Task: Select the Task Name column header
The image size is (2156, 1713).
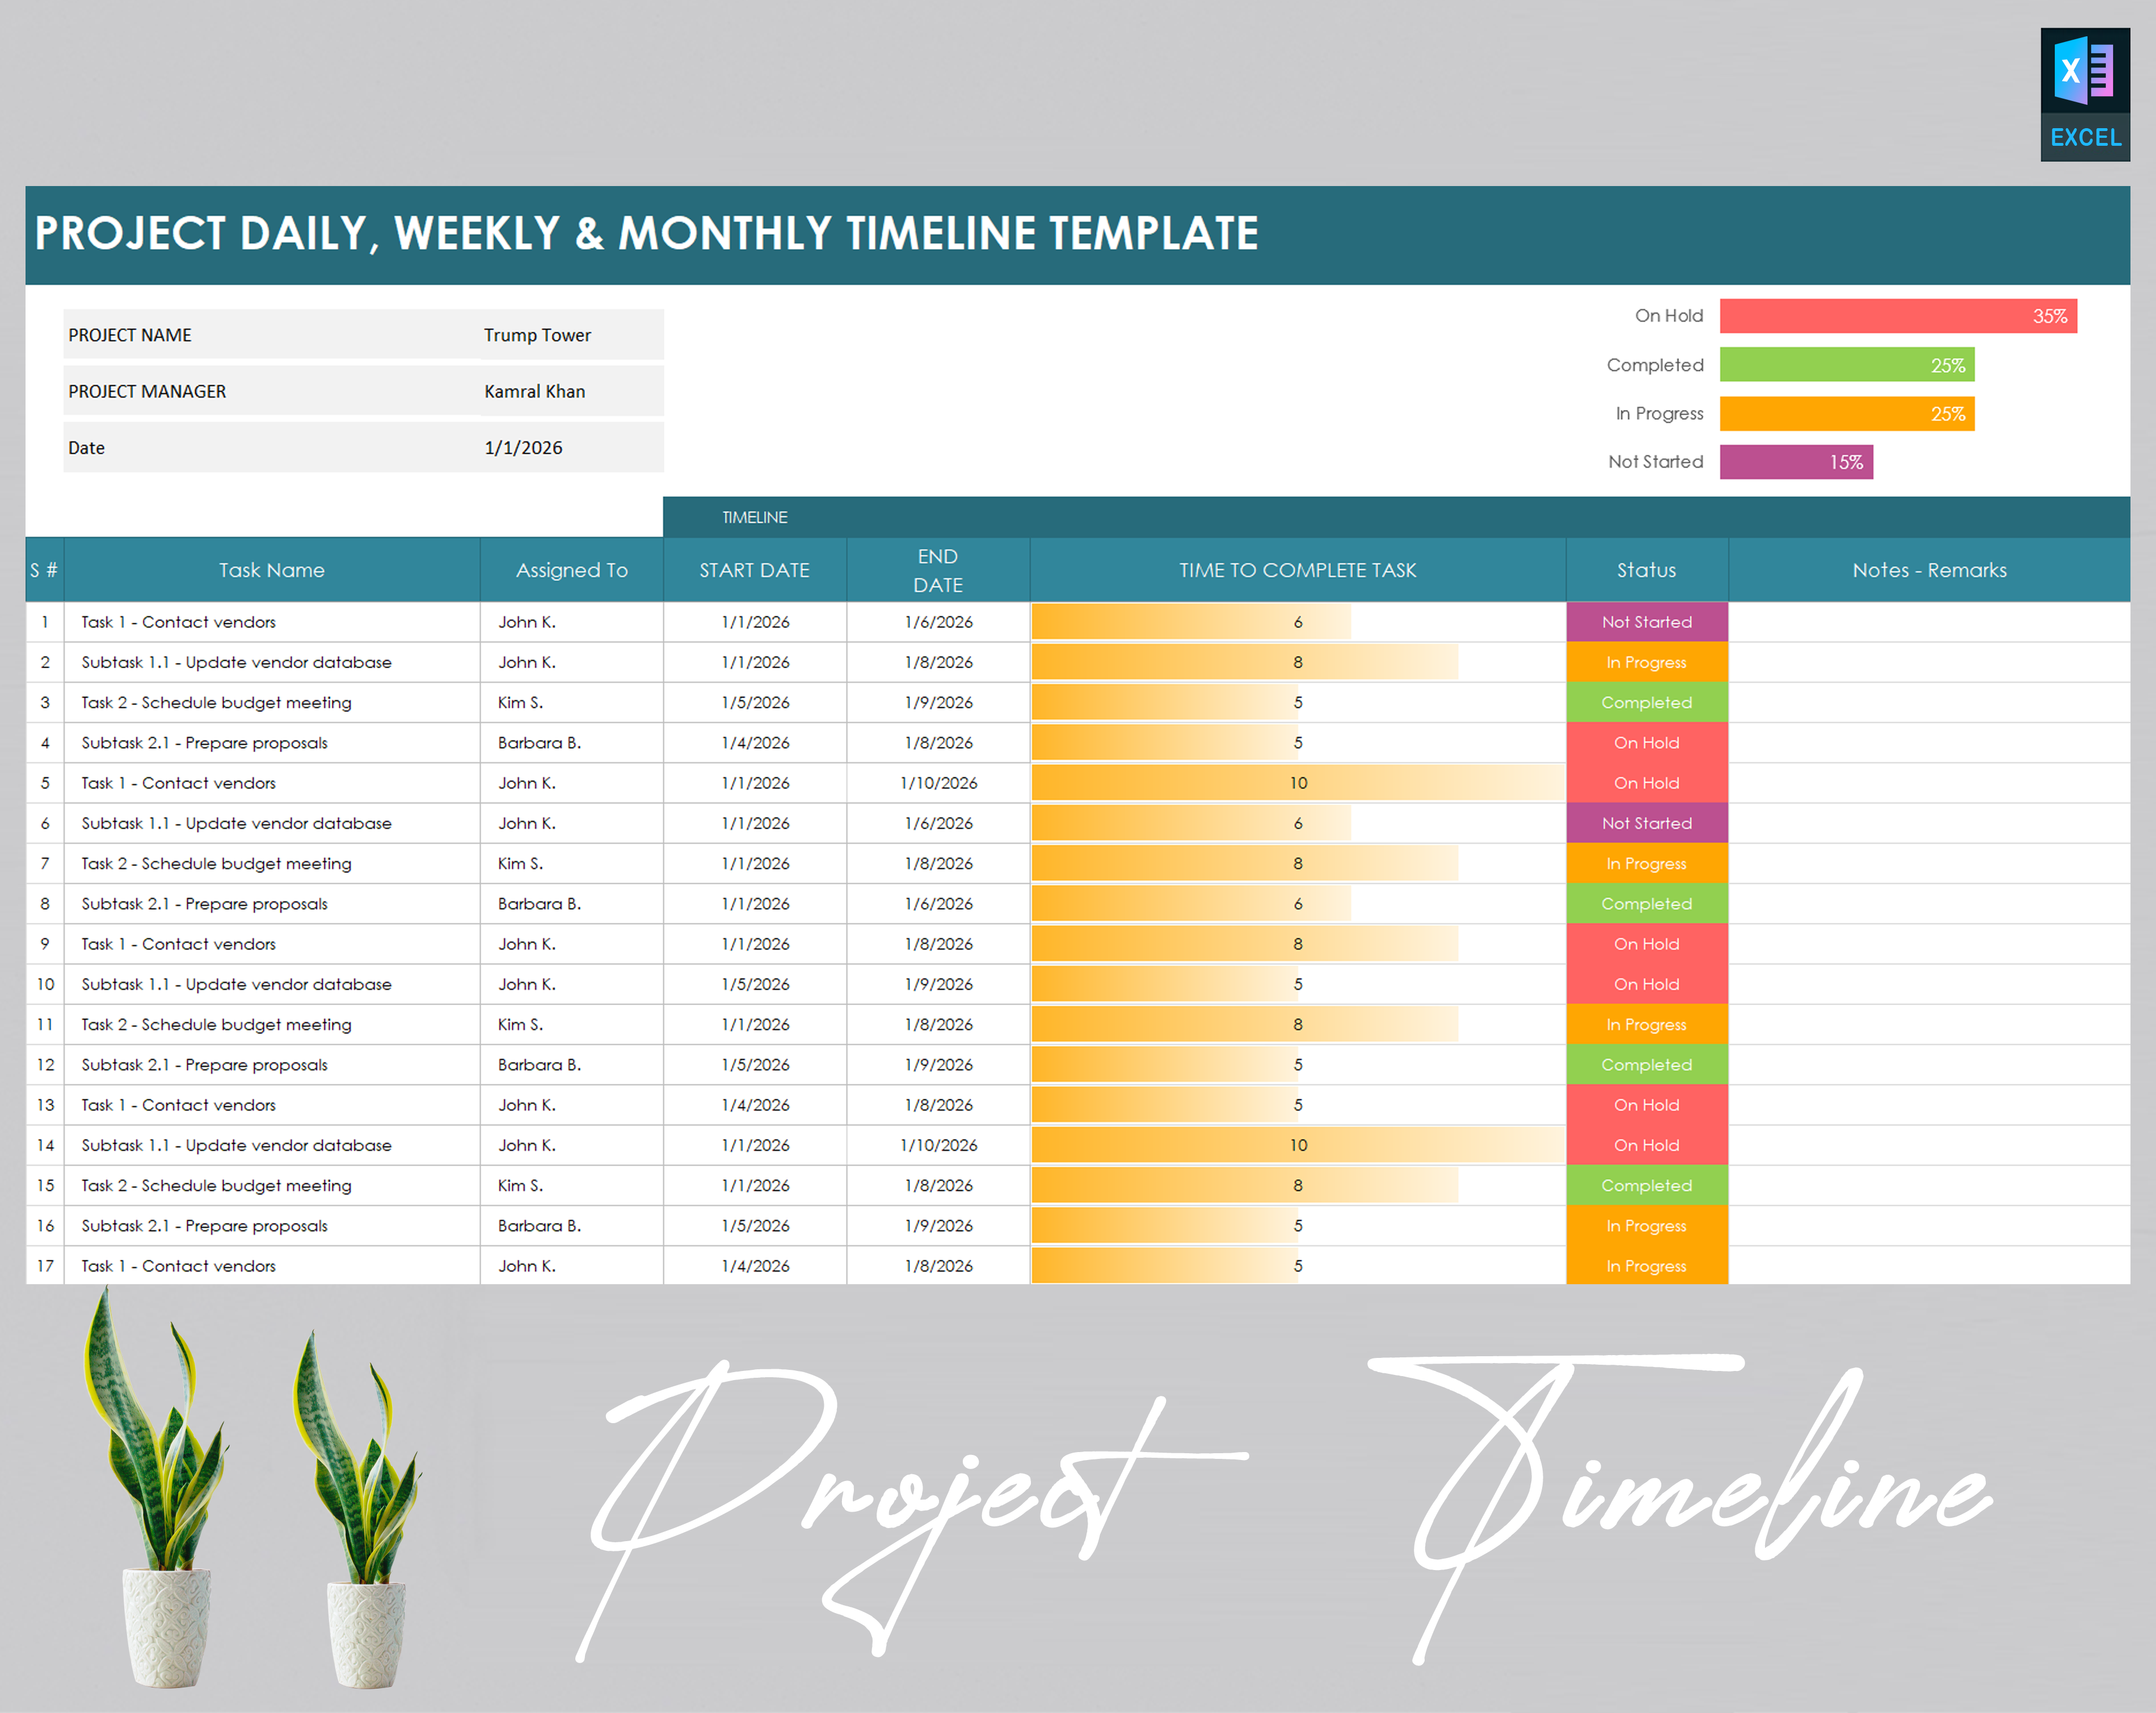Action: [271, 570]
